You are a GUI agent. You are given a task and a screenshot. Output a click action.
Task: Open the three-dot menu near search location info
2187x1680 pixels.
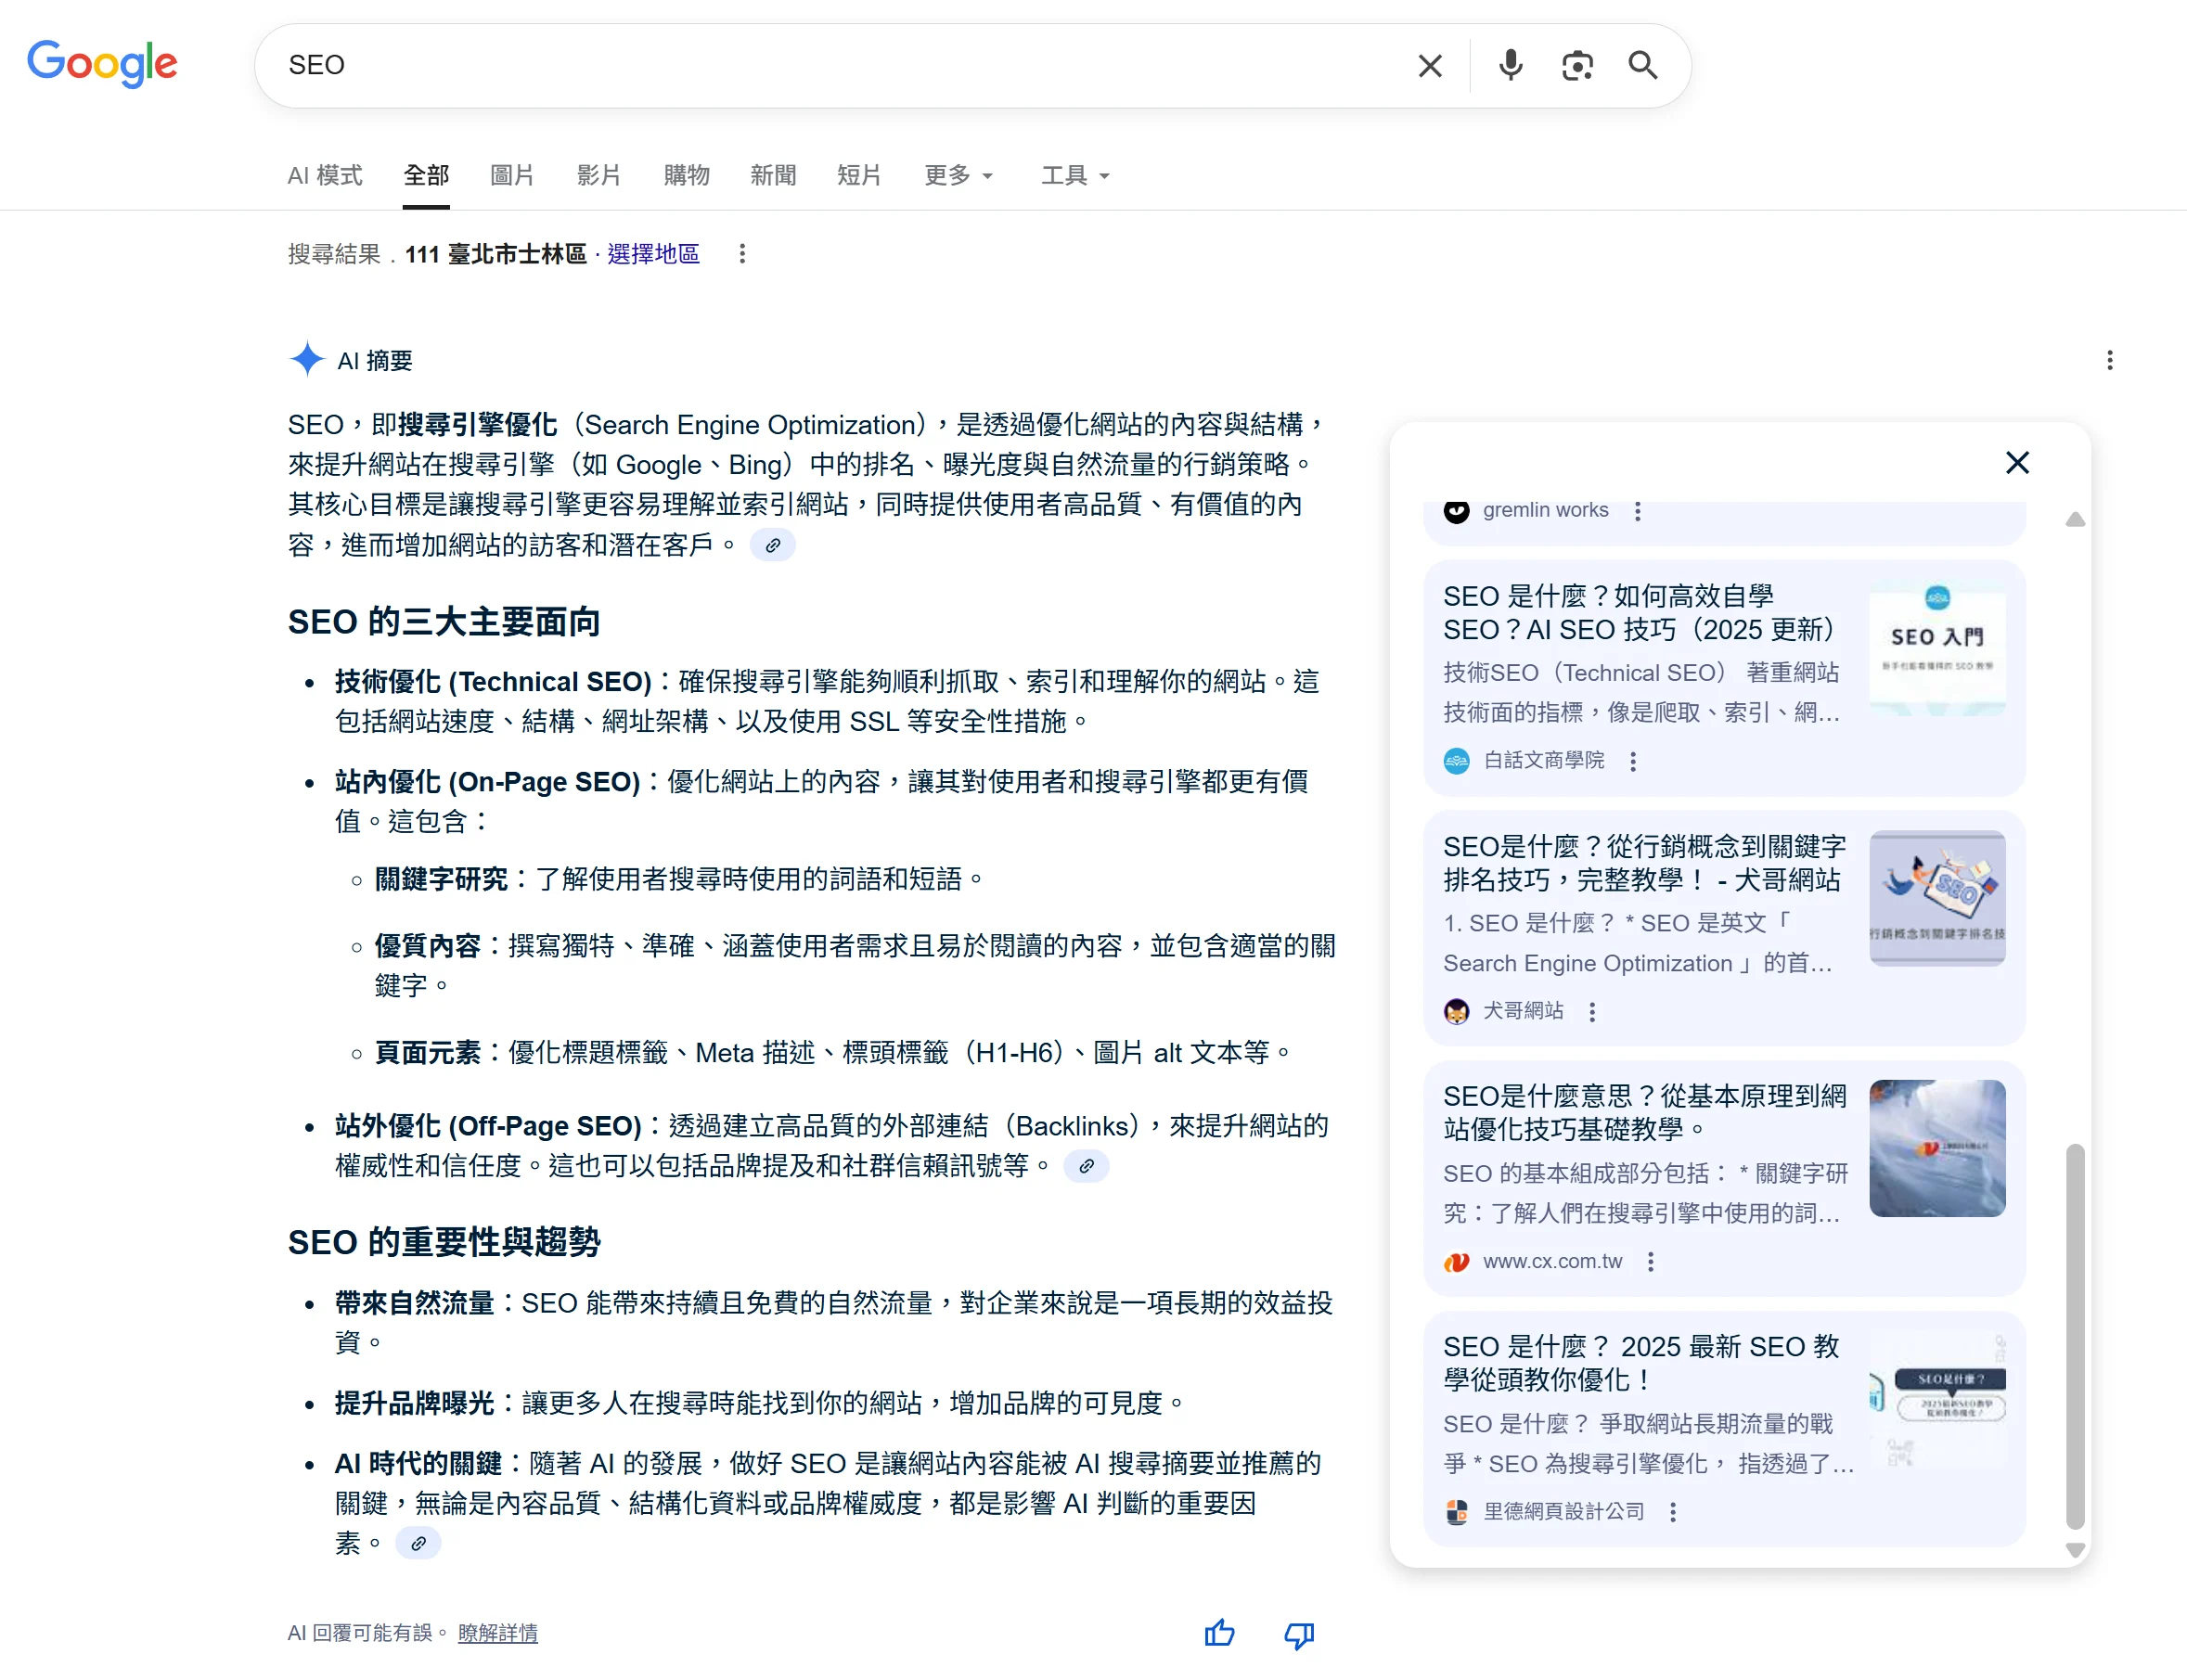742,254
